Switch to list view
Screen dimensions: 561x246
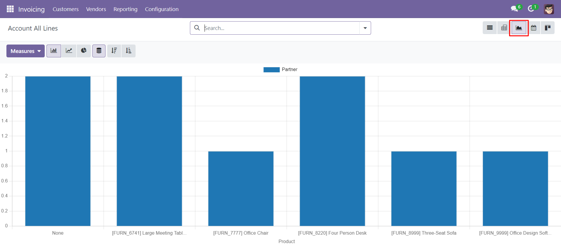(x=490, y=28)
